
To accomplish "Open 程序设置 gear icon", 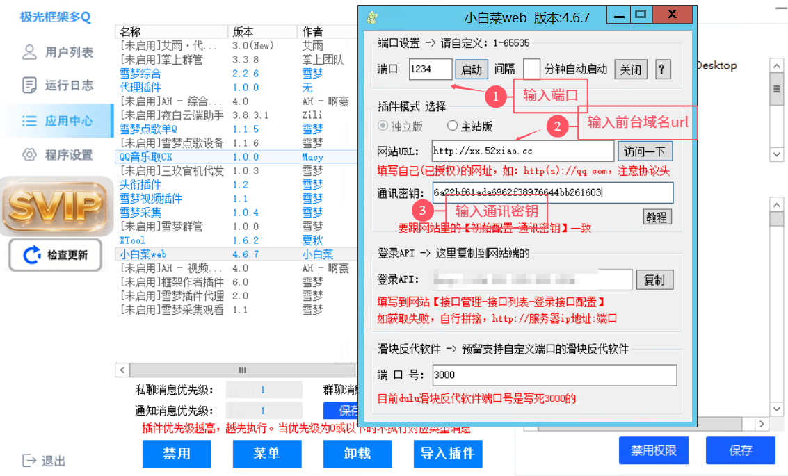I will tap(29, 154).
